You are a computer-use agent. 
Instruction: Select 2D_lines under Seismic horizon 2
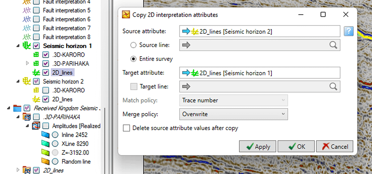(63, 99)
